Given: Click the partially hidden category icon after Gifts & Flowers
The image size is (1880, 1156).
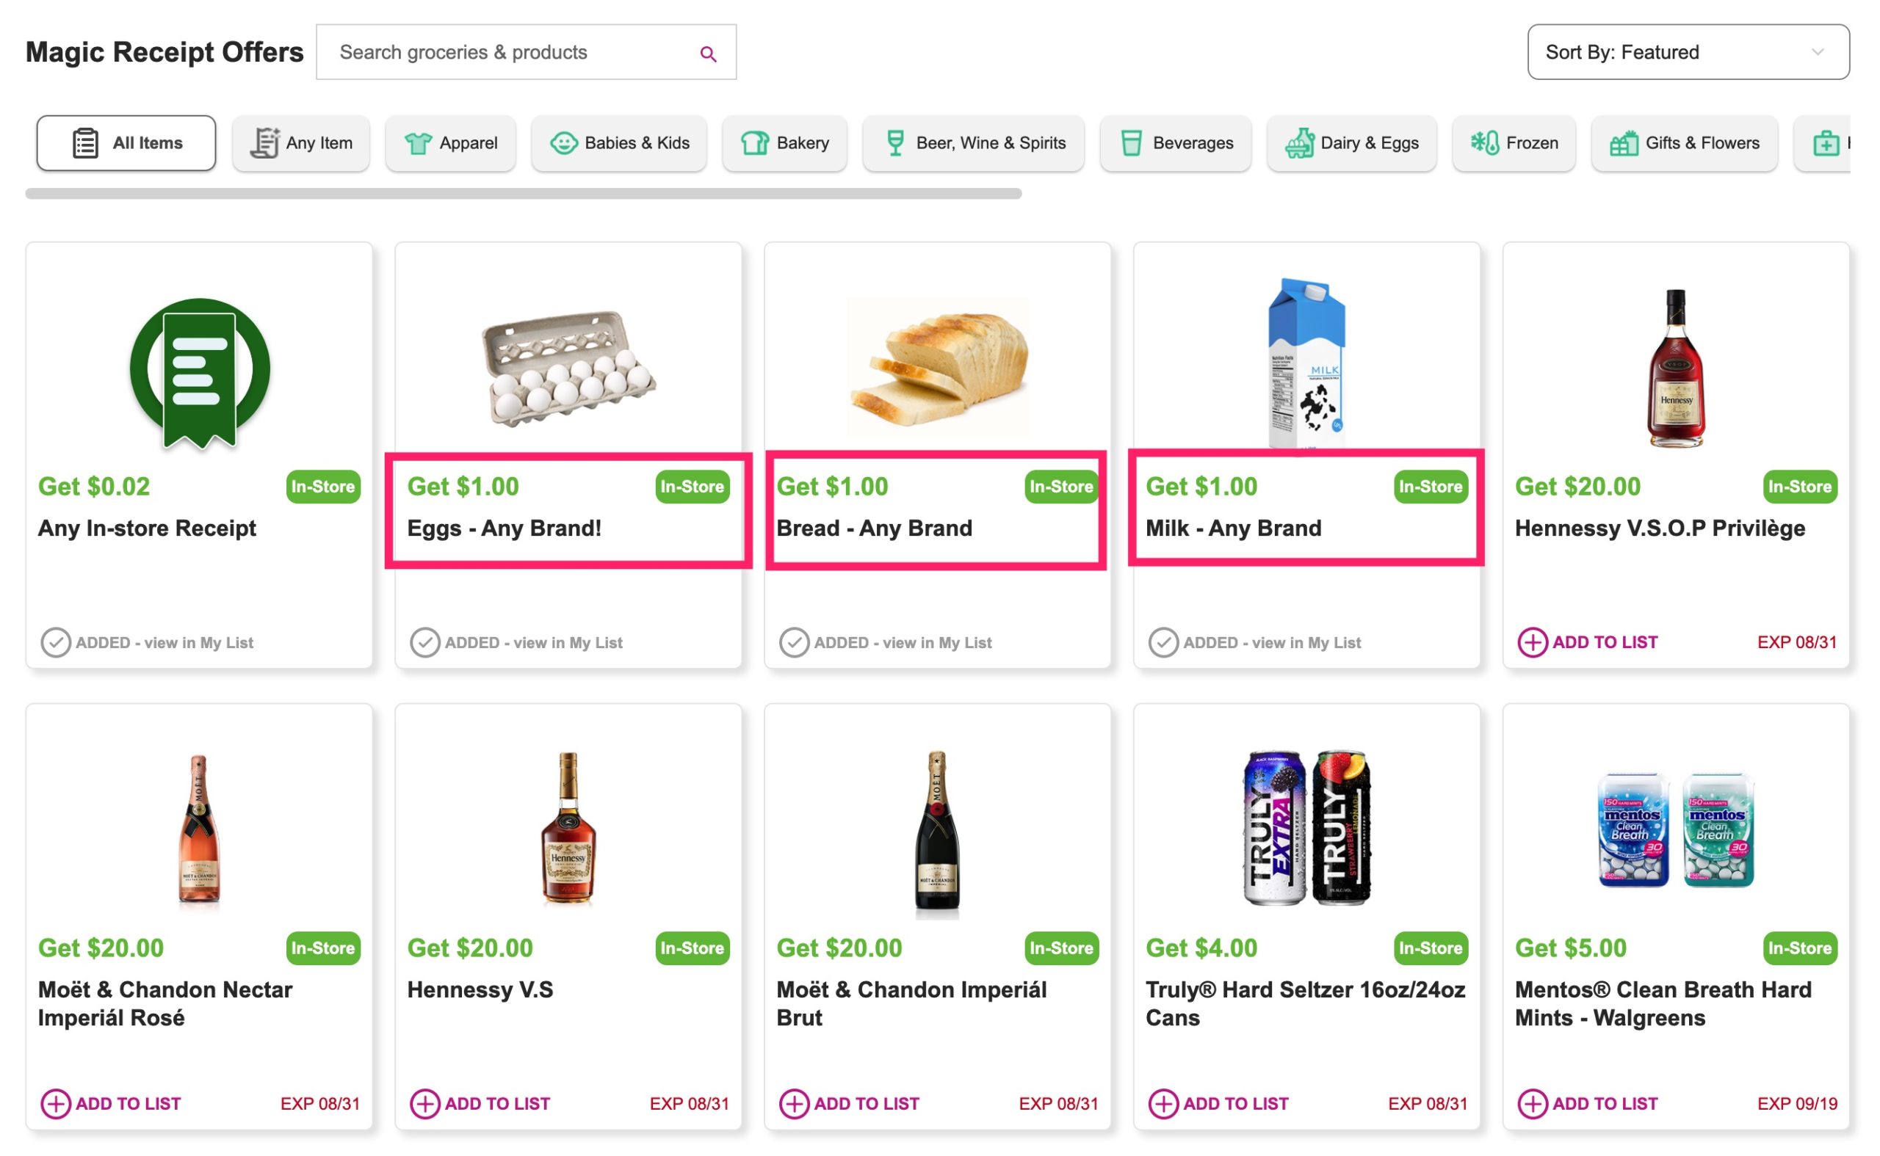Looking at the screenshot, I should point(1825,143).
